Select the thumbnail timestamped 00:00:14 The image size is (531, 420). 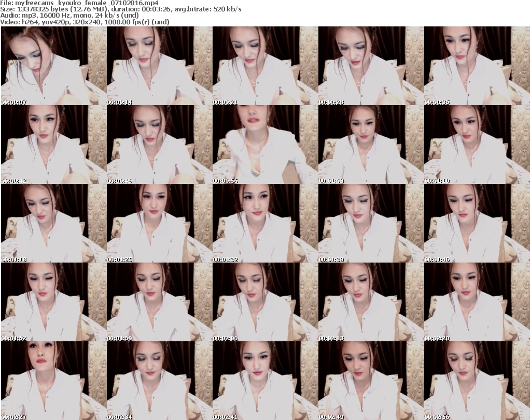pos(160,66)
